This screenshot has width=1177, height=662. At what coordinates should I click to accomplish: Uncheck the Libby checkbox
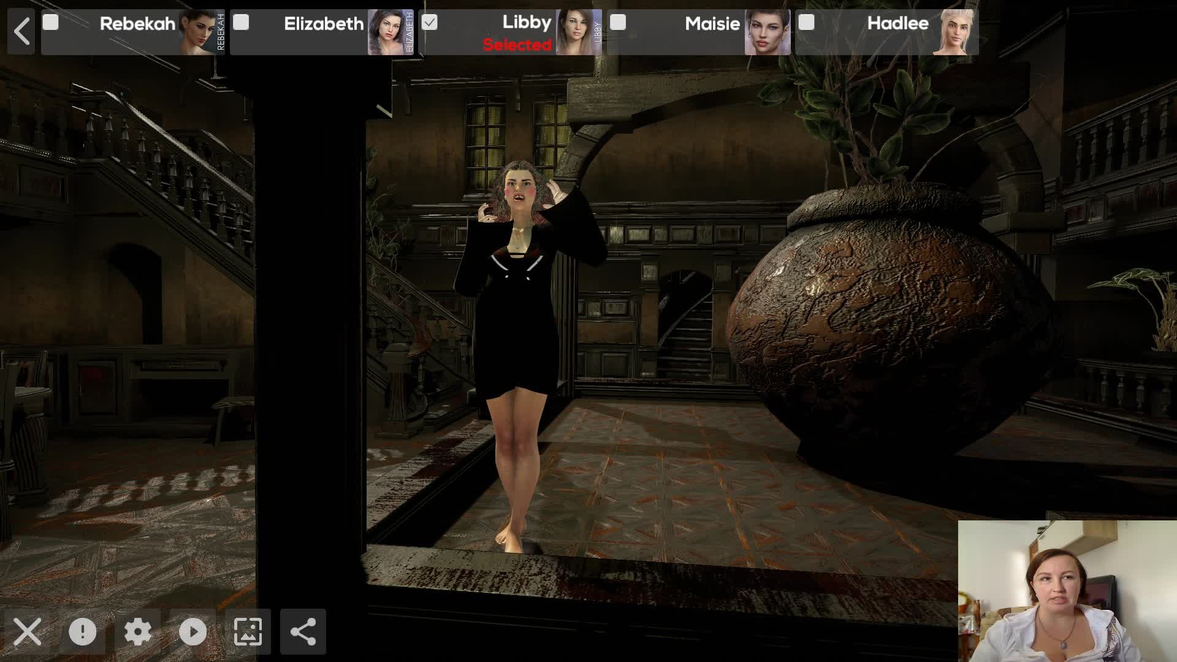click(430, 23)
